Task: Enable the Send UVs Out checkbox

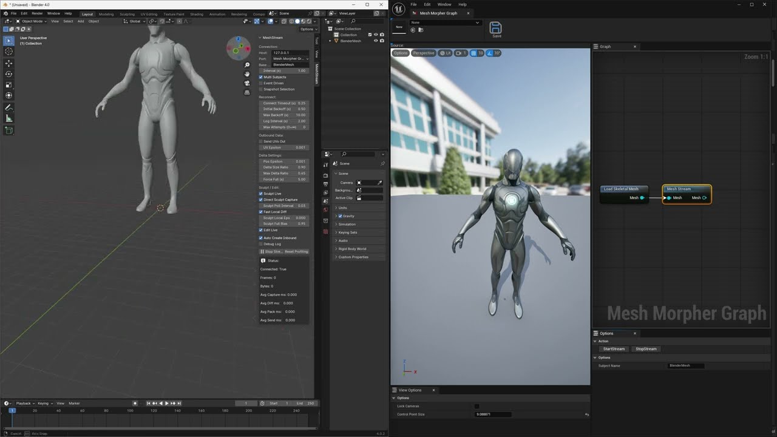Action: (261, 141)
